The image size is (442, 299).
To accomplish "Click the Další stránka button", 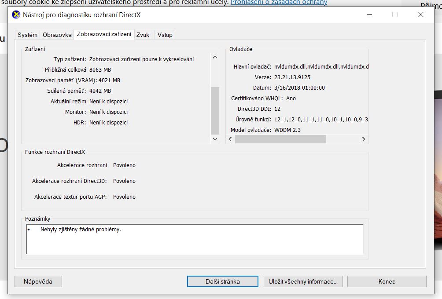I will pyautogui.click(x=223, y=281).
